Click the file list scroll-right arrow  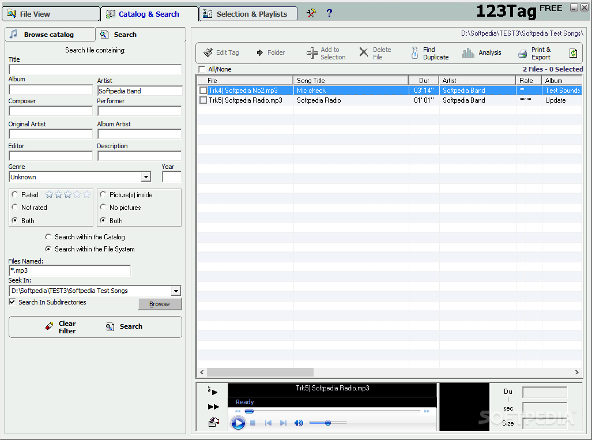pyautogui.click(x=577, y=372)
